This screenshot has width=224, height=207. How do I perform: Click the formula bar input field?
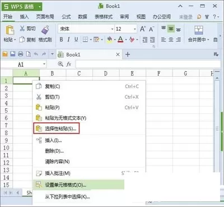click(148, 64)
